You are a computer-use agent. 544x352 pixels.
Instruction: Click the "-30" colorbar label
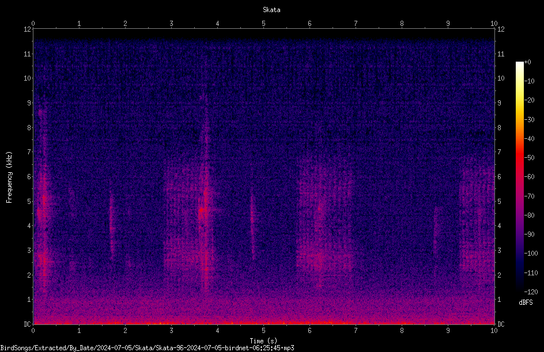(x=529, y=120)
